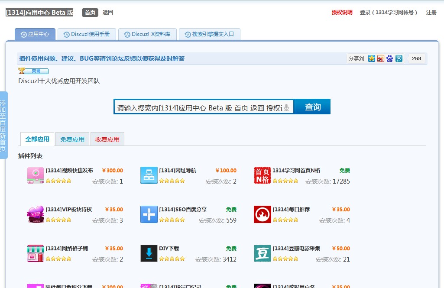Share to Sina Weibo

click(x=381, y=58)
